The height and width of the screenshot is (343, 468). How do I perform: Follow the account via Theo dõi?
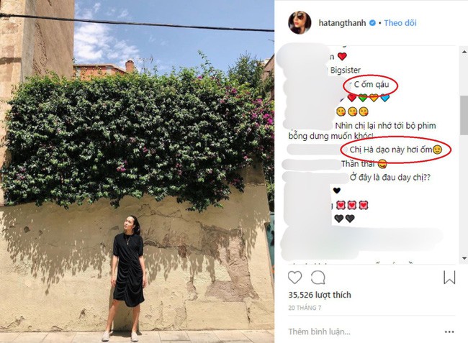[x=400, y=23]
